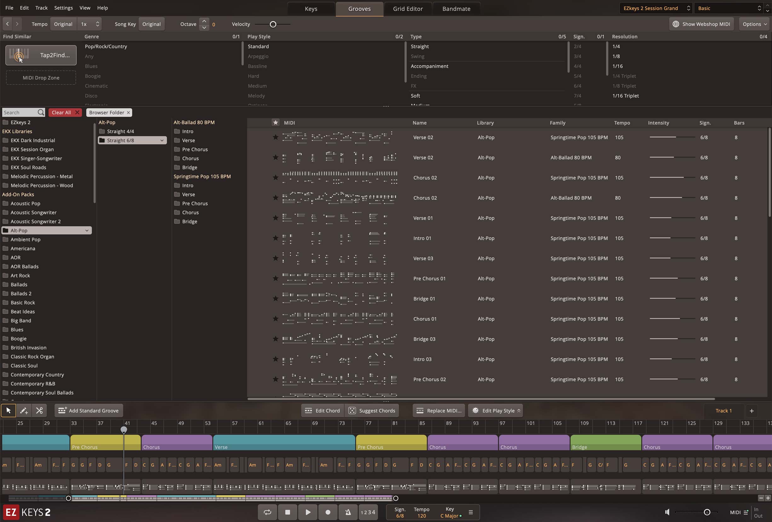Image resolution: width=772 pixels, height=522 pixels.
Task: Select the scissors split tool
Action: pos(39,410)
